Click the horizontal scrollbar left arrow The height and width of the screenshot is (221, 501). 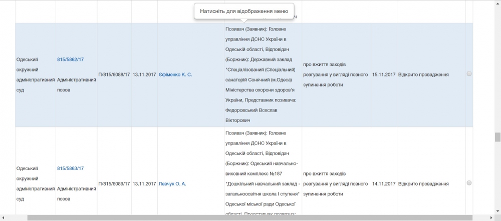click(3, 217)
